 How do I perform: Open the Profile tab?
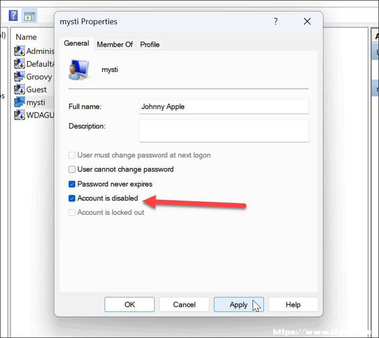click(x=150, y=44)
